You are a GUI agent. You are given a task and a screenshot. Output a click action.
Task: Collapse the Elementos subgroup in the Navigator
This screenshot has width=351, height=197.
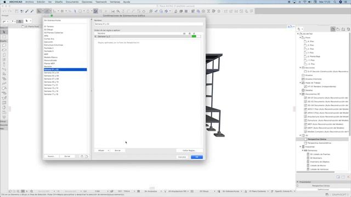point(303,150)
